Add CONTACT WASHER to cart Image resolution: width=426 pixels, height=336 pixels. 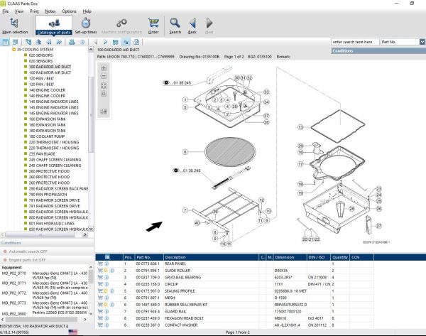[x=100, y=325]
